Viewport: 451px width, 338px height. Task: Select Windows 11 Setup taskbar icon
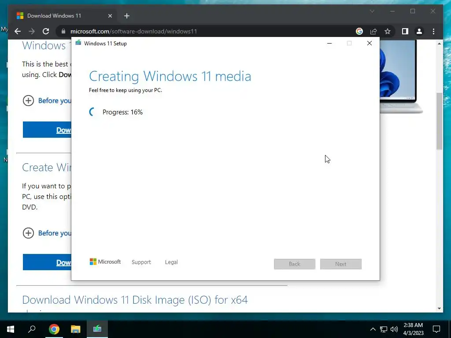(97, 329)
